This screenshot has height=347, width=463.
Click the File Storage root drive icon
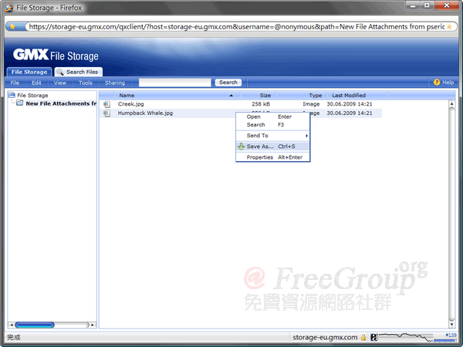point(12,95)
